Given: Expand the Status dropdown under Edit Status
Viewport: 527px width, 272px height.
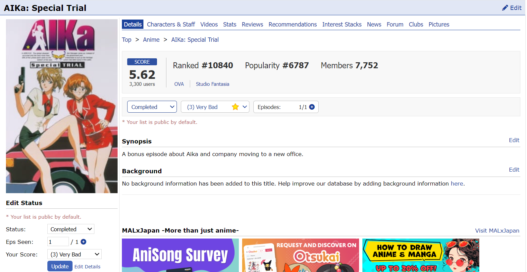Looking at the screenshot, I should [71, 229].
